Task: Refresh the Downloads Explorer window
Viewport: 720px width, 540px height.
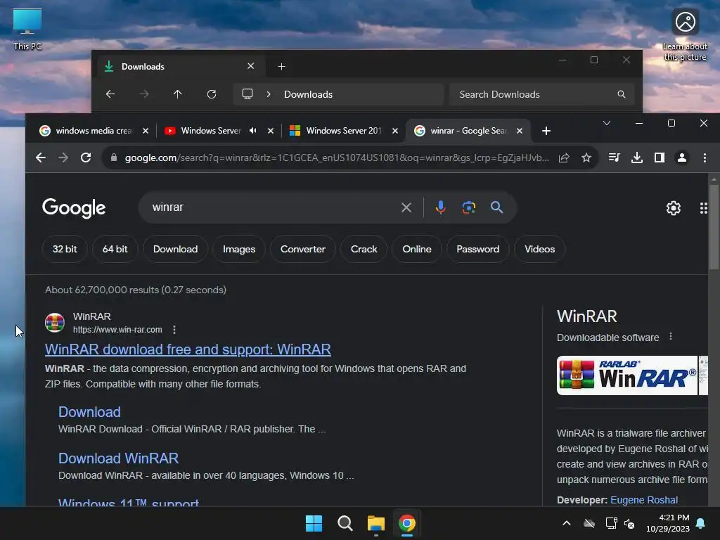Action: coord(211,94)
